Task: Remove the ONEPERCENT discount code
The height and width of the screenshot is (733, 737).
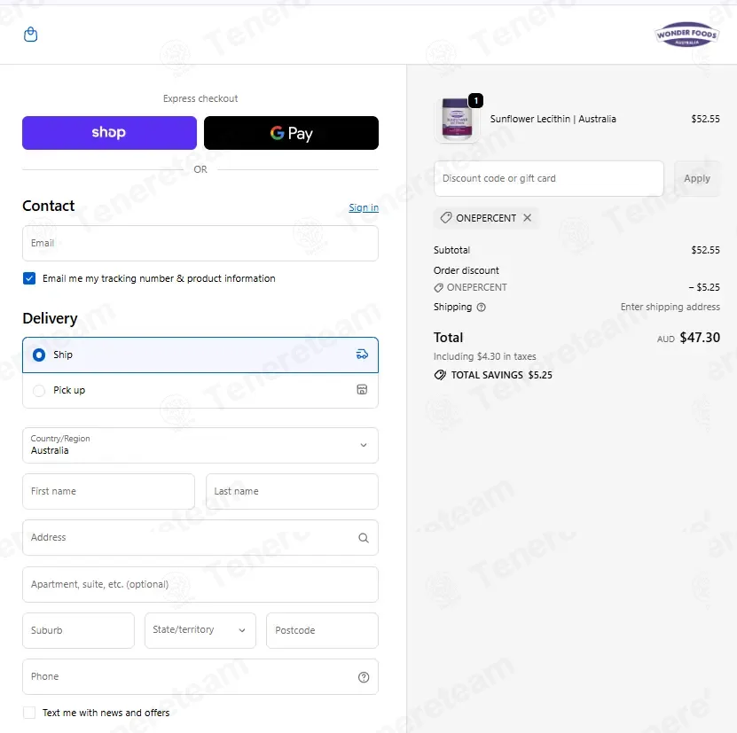Action: [528, 217]
